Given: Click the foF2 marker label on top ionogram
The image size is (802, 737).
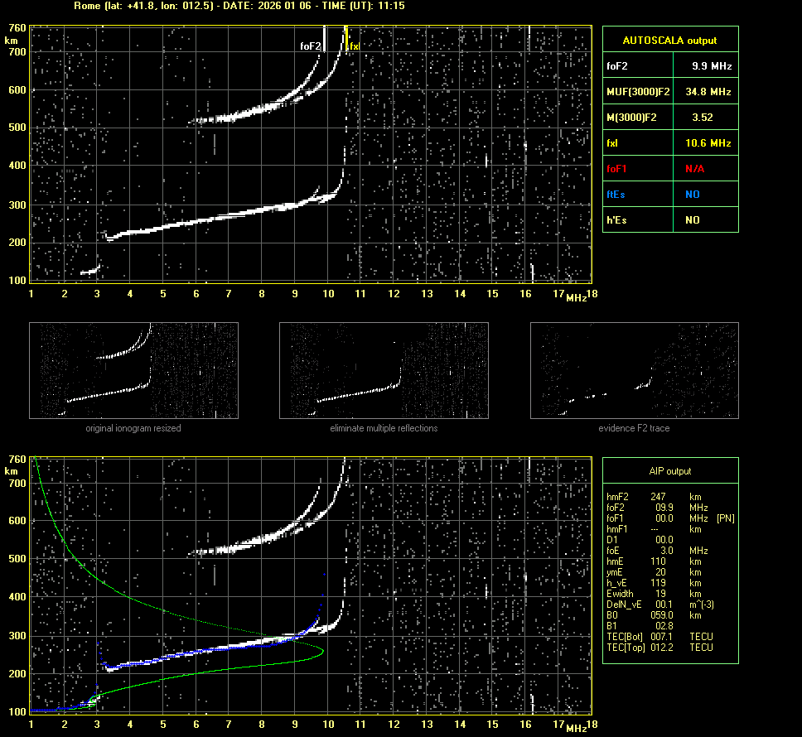Looking at the screenshot, I should coord(311,47).
